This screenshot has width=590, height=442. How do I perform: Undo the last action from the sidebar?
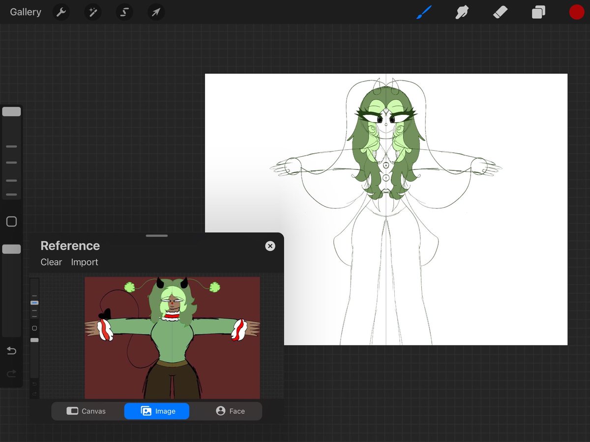[x=11, y=351]
